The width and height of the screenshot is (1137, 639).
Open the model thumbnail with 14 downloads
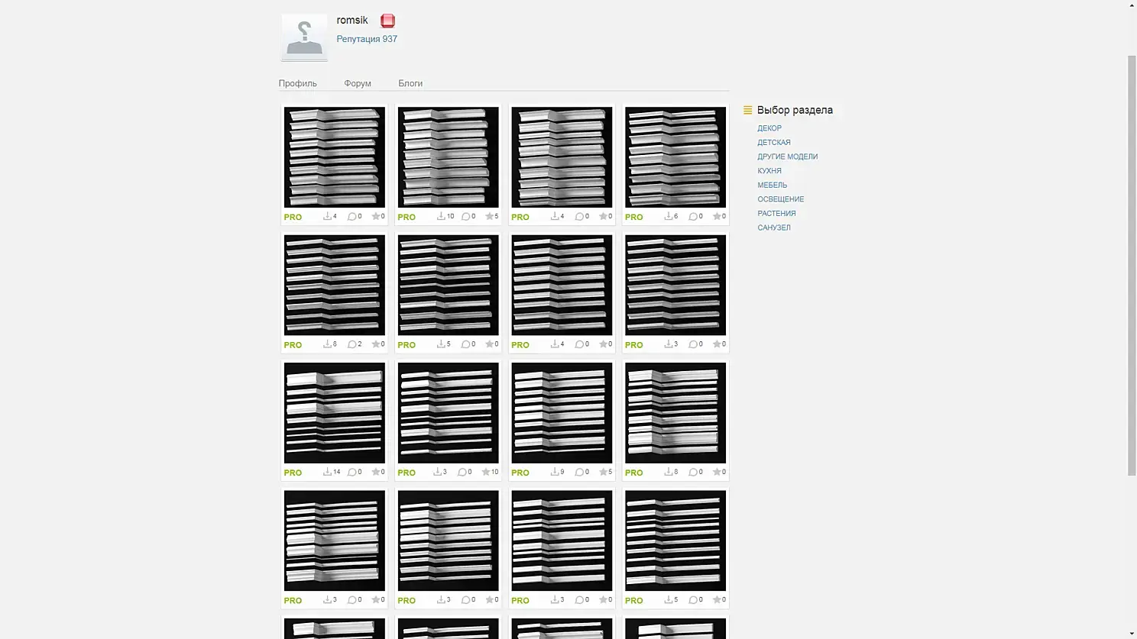click(x=335, y=412)
